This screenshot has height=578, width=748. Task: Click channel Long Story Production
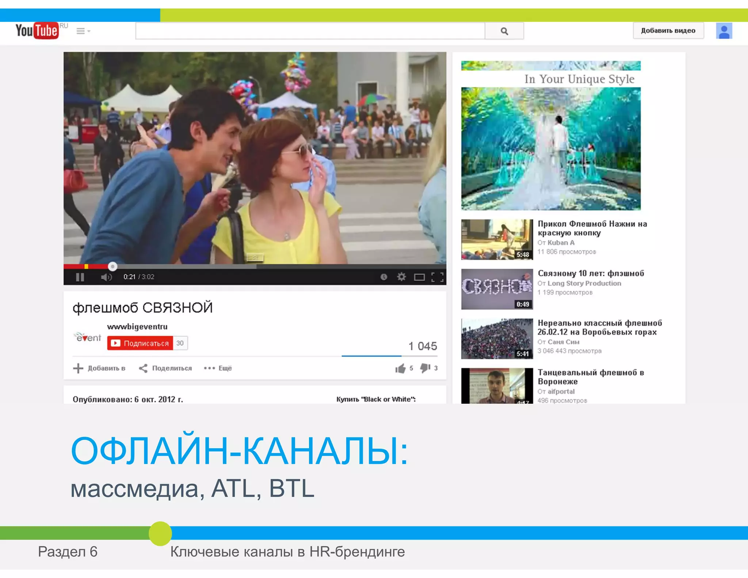pyautogui.click(x=584, y=283)
